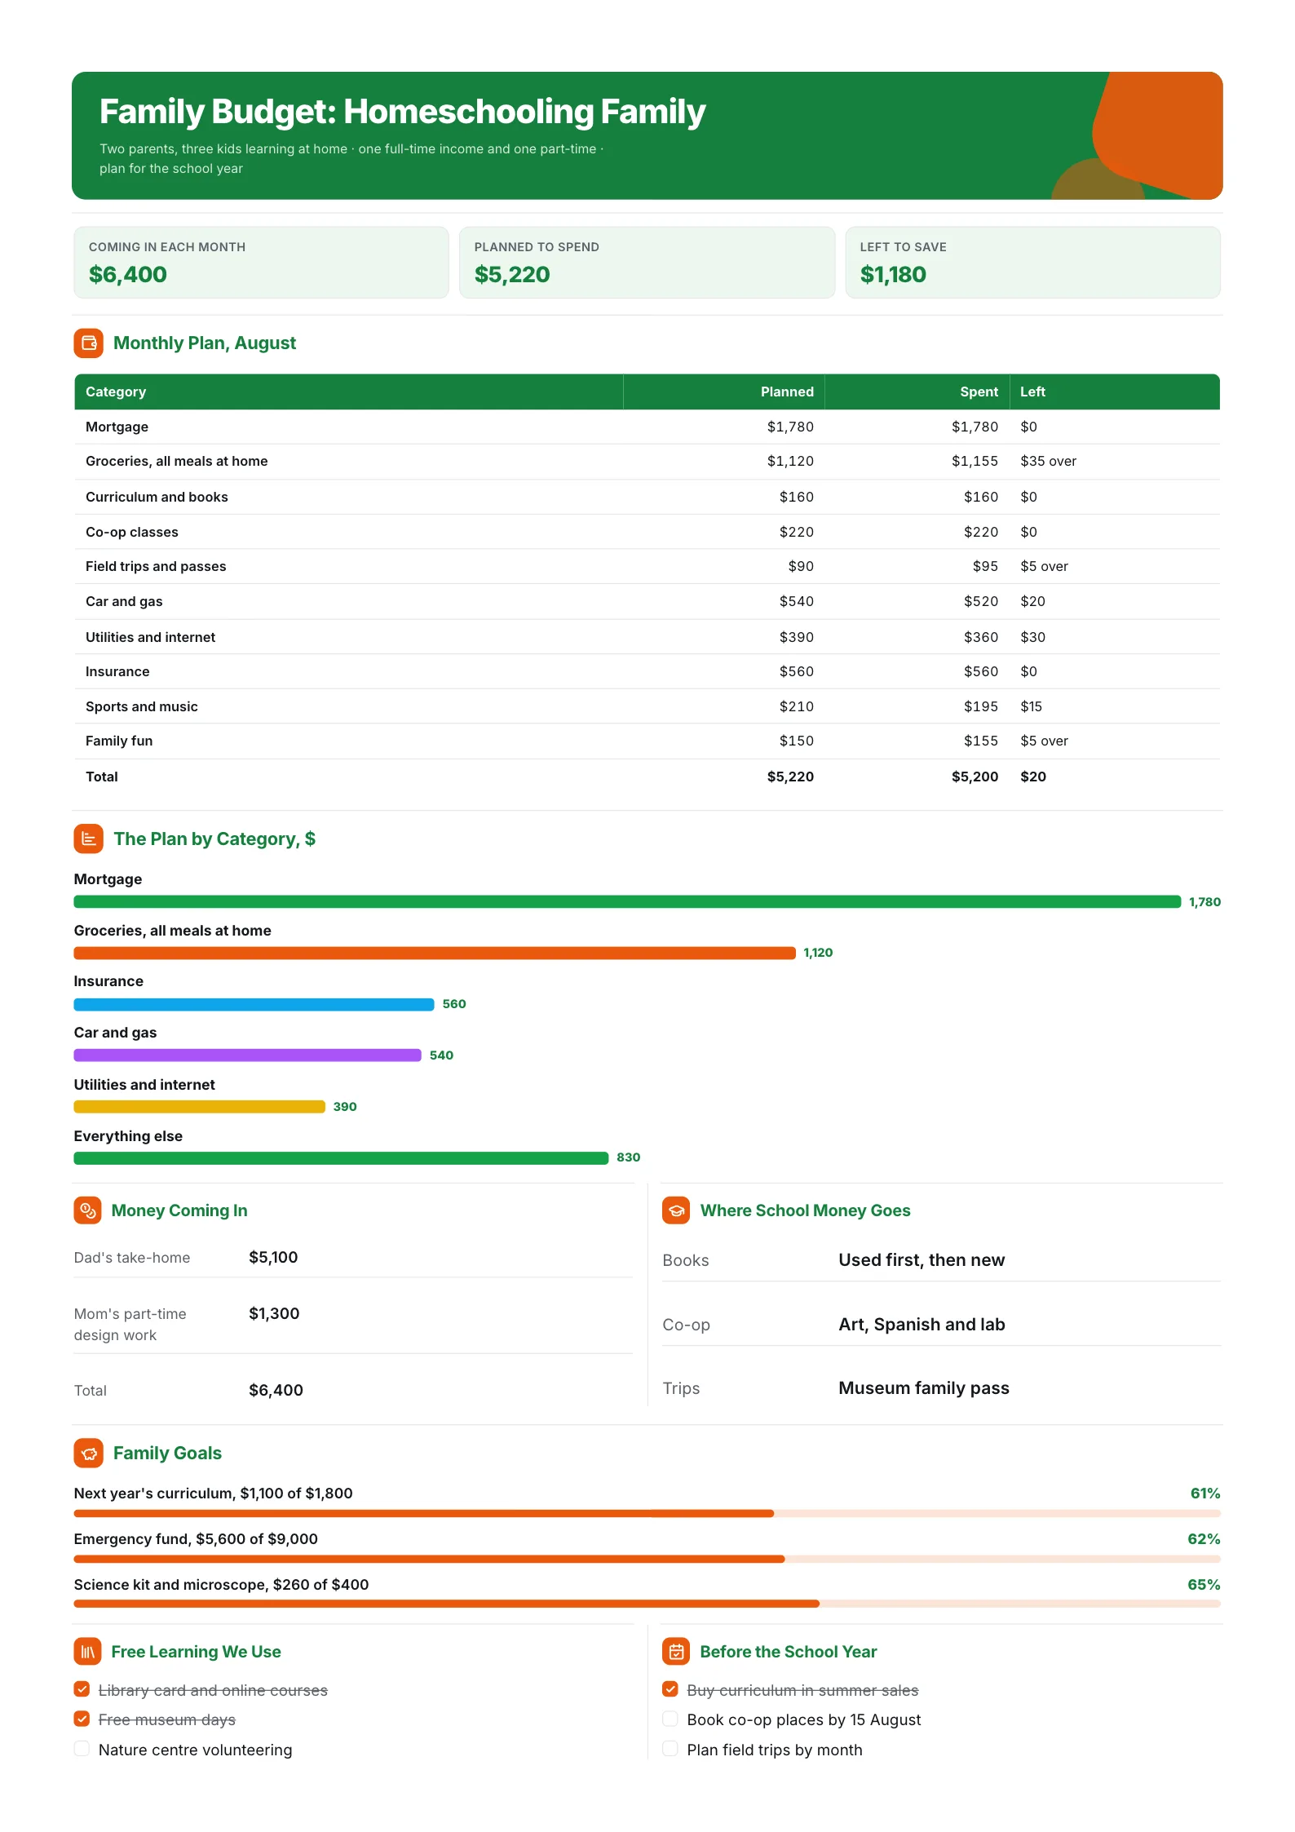Click the green Mortgage bar in the chart
Image resolution: width=1295 pixels, height=1832 pixels.
(627, 902)
